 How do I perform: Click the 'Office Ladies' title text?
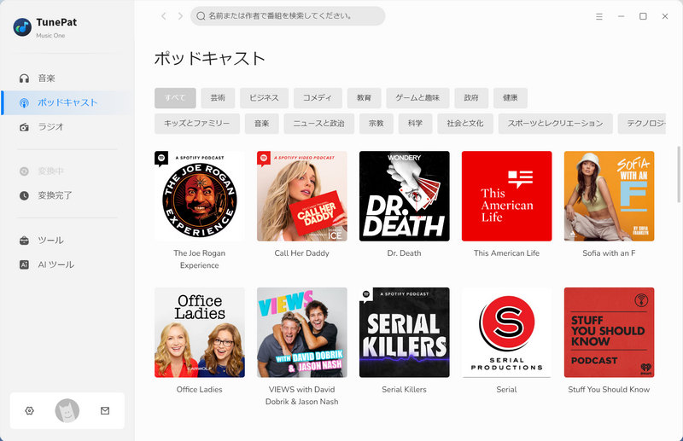tap(200, 389)
